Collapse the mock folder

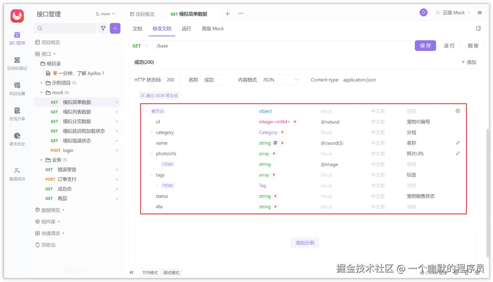tap(42, 92)
